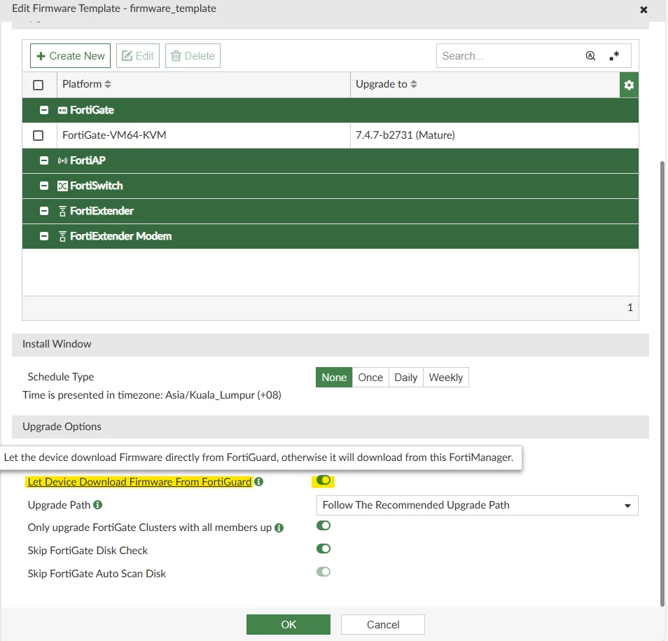Collapse the FortiSwitch group

[44, 186]
